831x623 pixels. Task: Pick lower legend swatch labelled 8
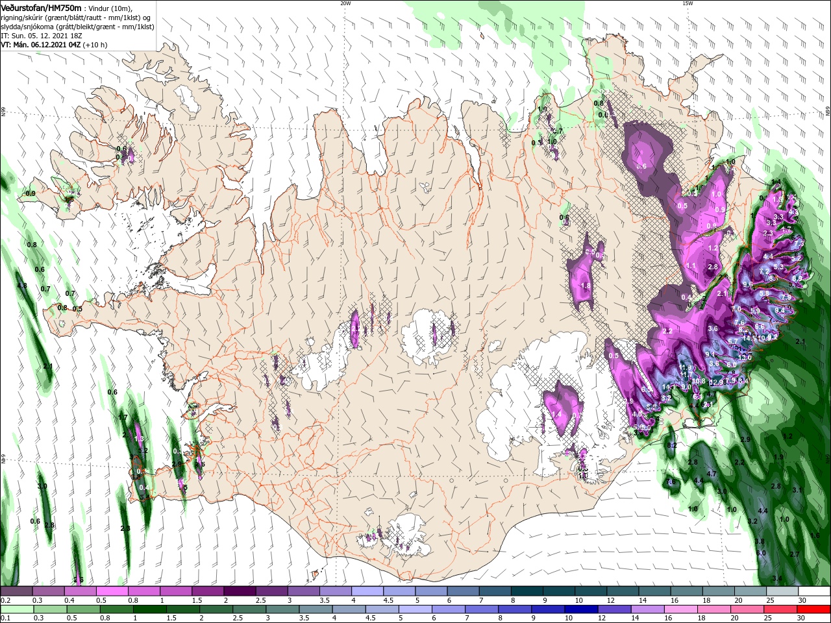[515, 609]
